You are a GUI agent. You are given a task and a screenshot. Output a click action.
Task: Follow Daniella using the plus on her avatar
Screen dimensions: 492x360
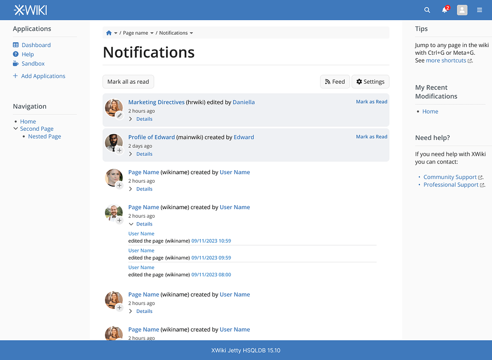[x=119, y=116]
